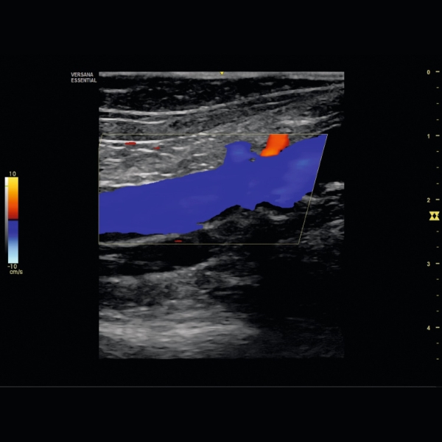Click the slanted right edge of color Doppler box
This screenshot has height=442, width=442.
click(x=314, y=189)
